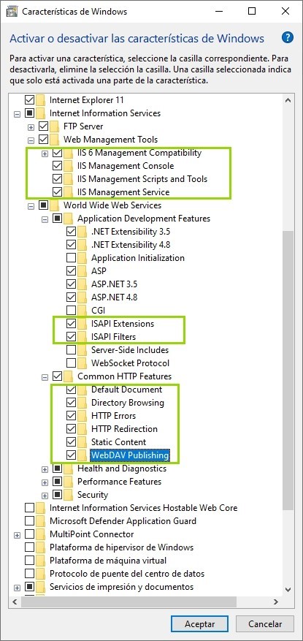Select the Security folder icon

[68, 495]
